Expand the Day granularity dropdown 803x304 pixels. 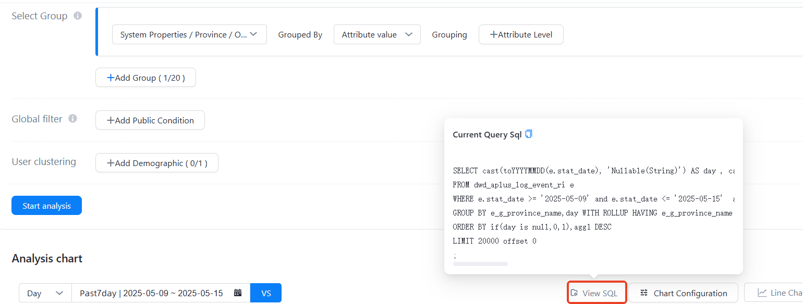coord(45,293)
